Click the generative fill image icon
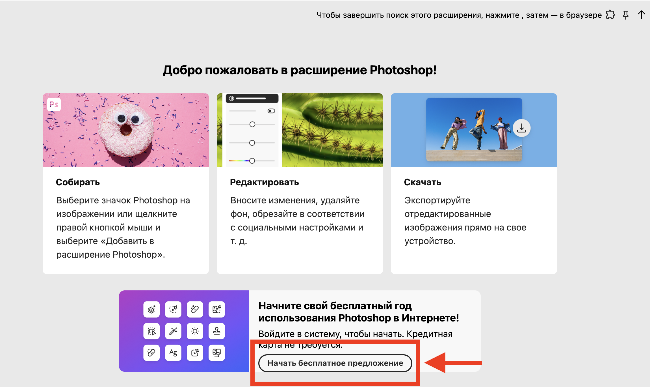 point(217,309)
